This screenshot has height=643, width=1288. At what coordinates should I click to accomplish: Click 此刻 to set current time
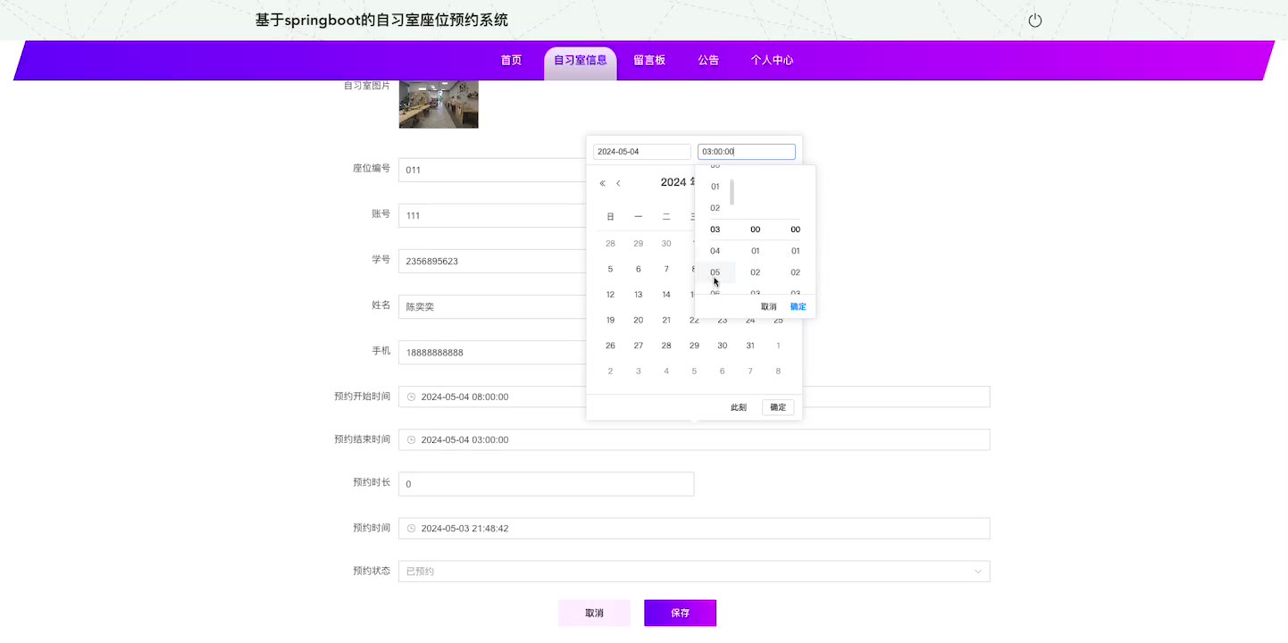[x=738, y=407]
